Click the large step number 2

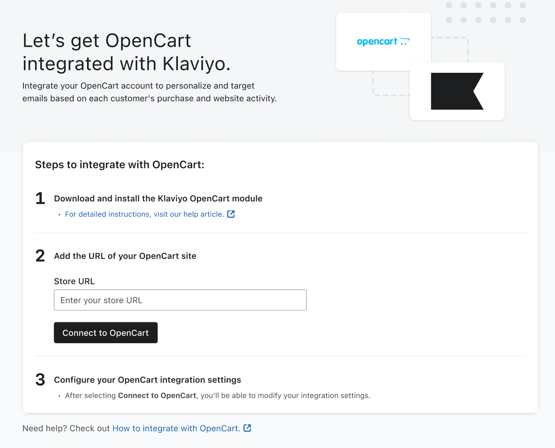(40, 256)
